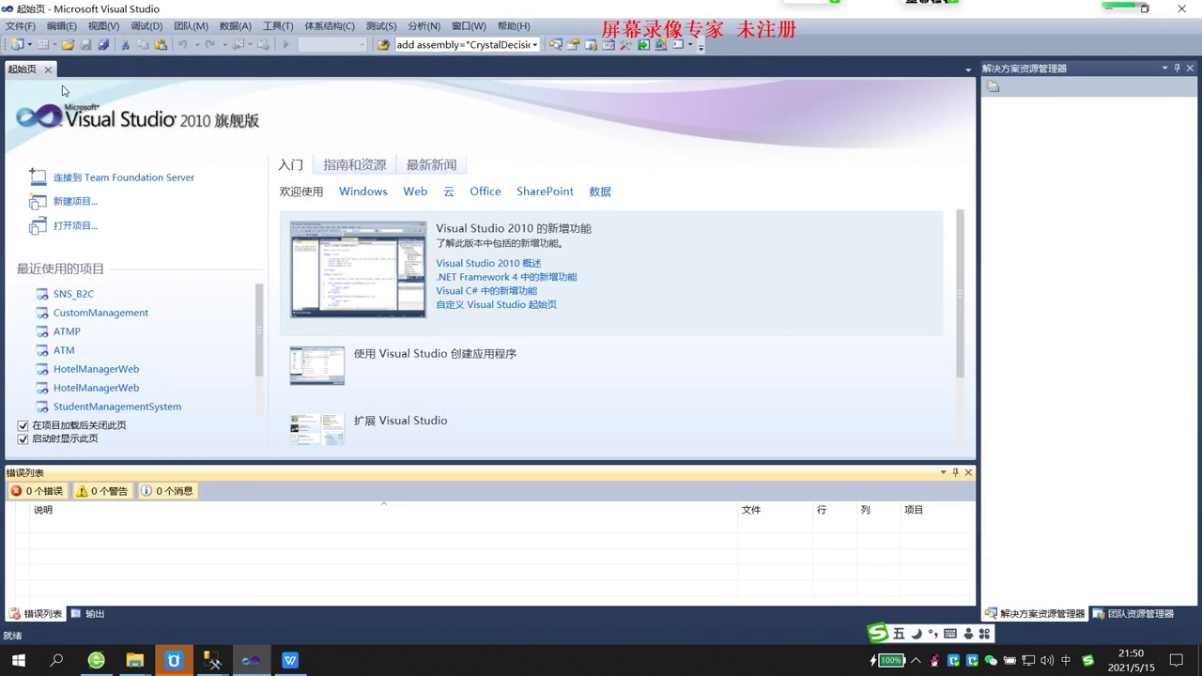This screenshot has height=676, width=1202.
Task: Click the Visual Studio 2010 new features thumbnail
Action: pos(358,269)
